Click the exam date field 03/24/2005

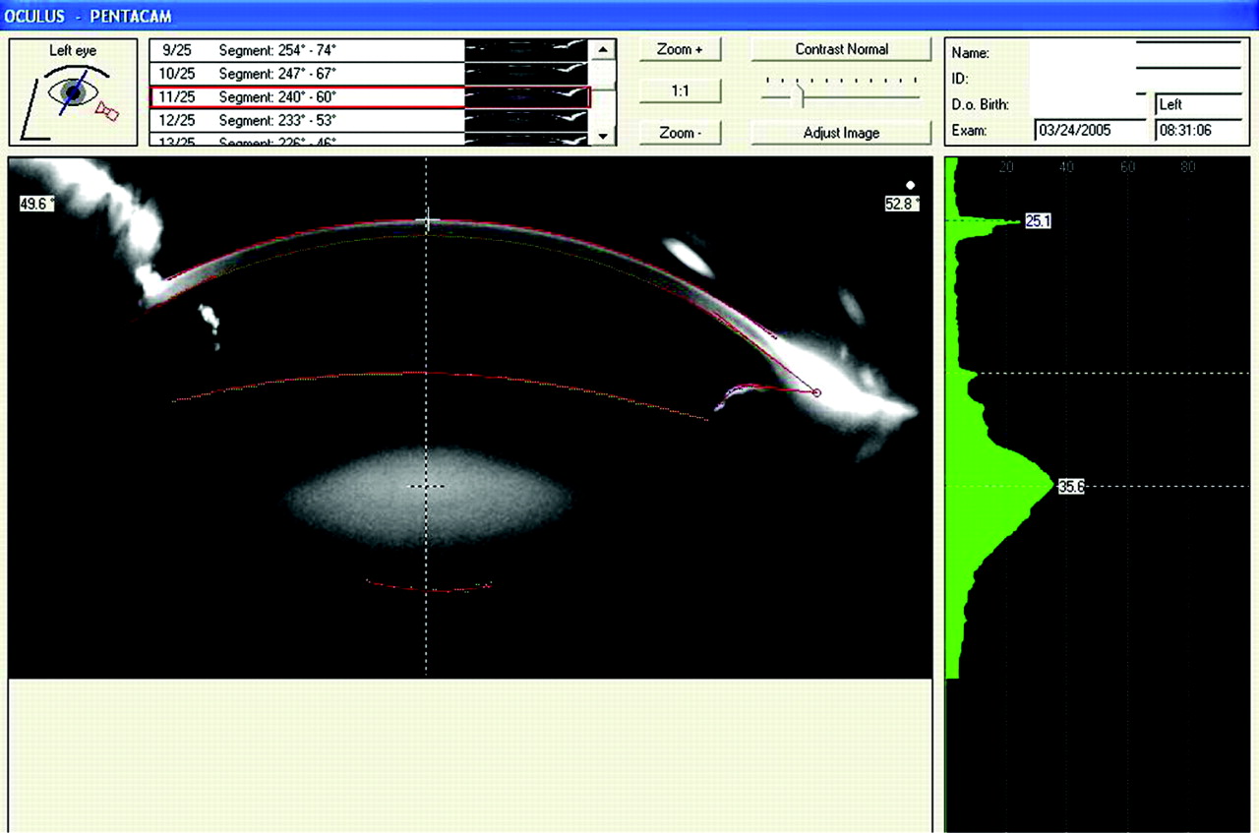[x=1090, y=131]
